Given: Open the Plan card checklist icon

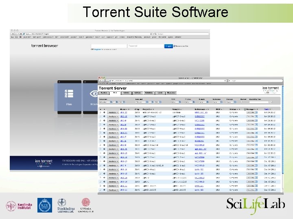Looking at the screenshot, I should click(69, 94).
